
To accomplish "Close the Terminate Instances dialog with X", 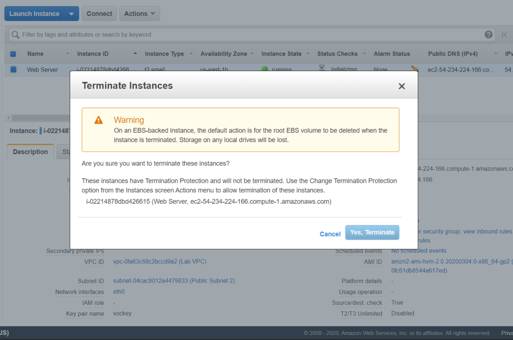I will click(401, 86).
